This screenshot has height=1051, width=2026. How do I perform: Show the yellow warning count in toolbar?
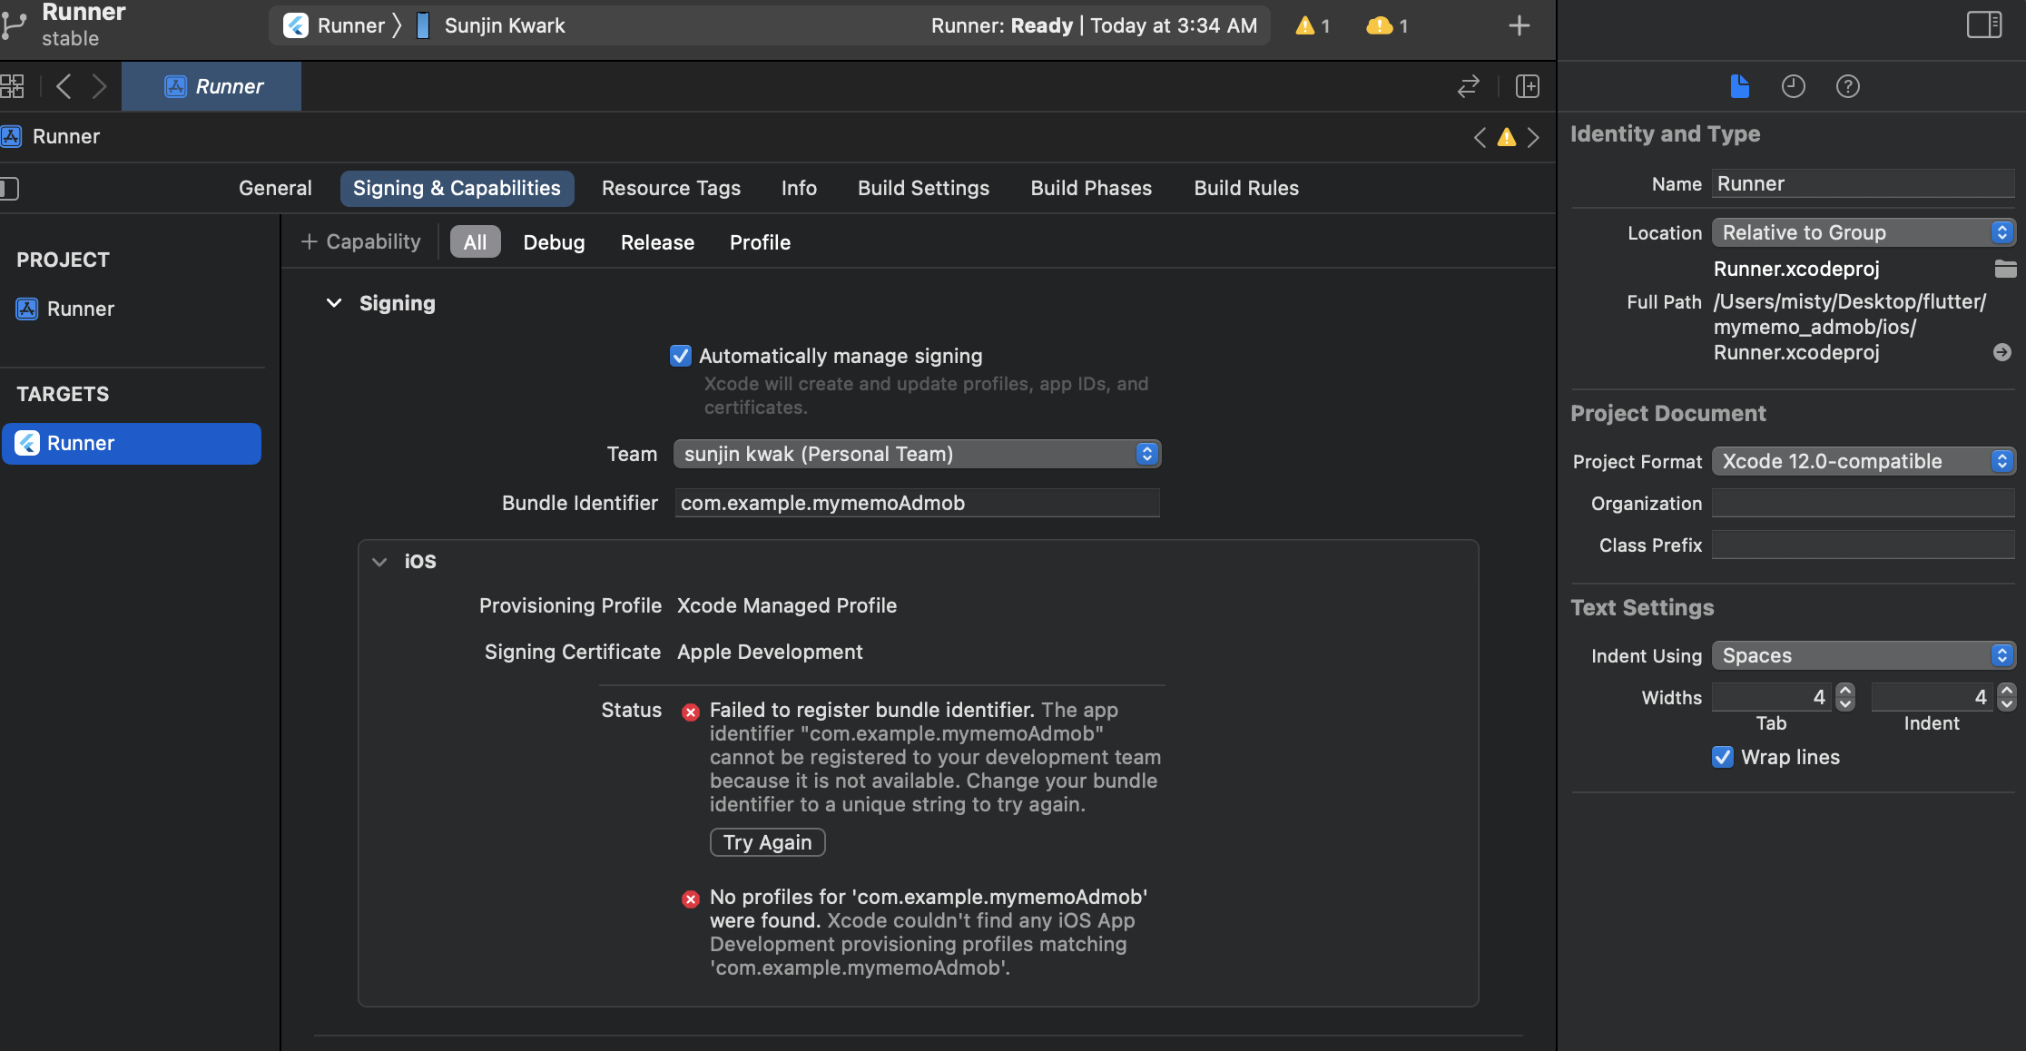tap(1313, 25)
